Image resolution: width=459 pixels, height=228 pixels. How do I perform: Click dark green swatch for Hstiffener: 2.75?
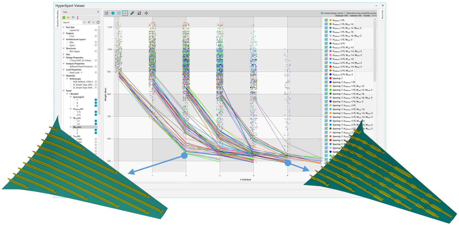coord(330,43)
